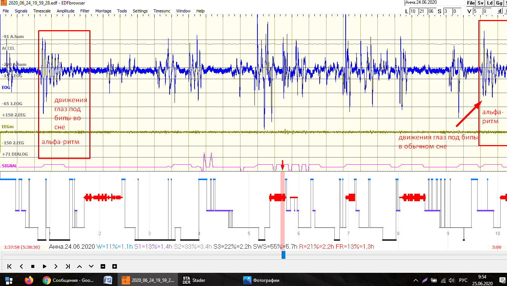Click the V field containing 5
This screenshot has height=286, width=507.
477,11
